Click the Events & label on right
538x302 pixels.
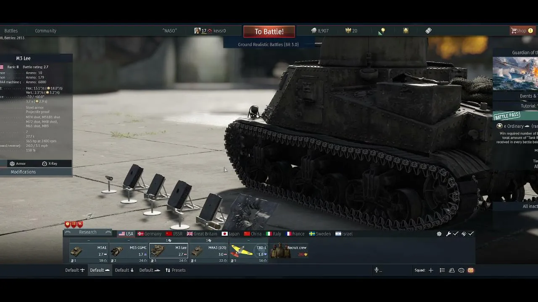point(529,96)
